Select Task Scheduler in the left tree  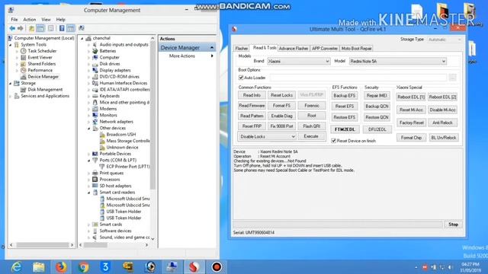pyautogui.click(x=42, y=51)
